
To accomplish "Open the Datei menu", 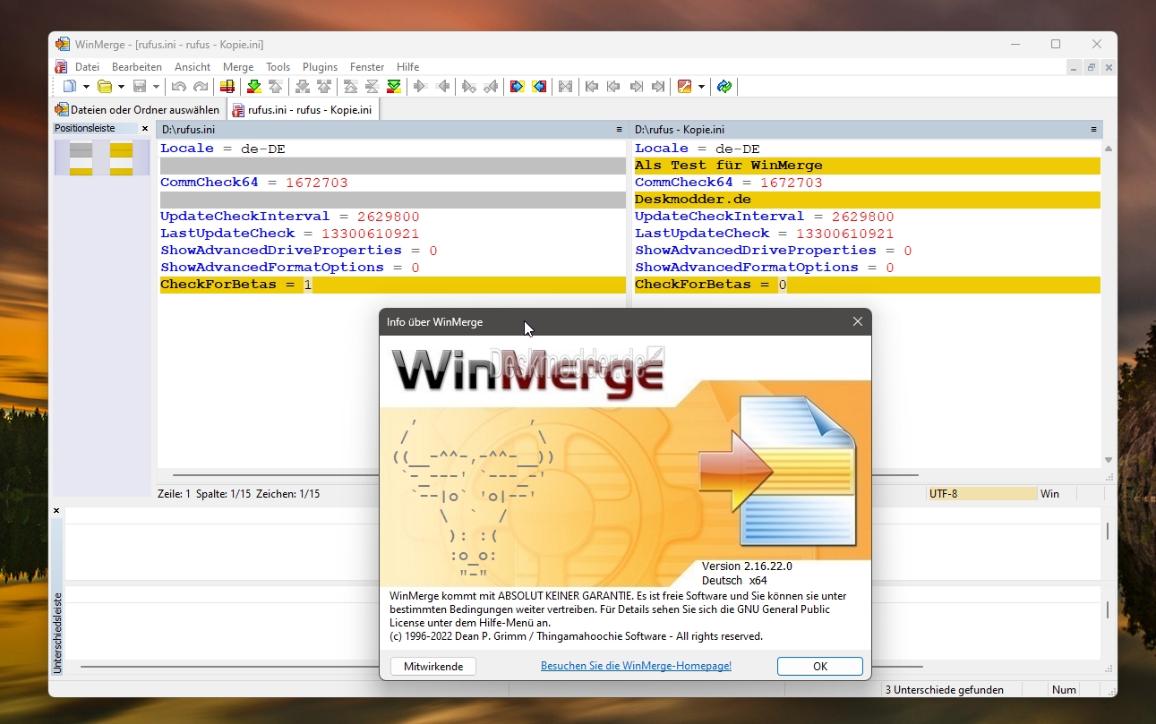I will tap(88, 67).
